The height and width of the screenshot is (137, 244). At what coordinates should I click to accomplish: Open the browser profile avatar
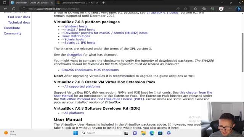click(x=221, y=9)
